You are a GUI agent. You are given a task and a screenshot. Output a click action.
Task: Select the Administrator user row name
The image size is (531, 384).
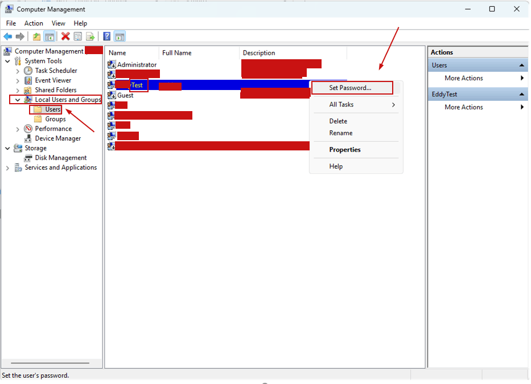[x=137, y=65]
